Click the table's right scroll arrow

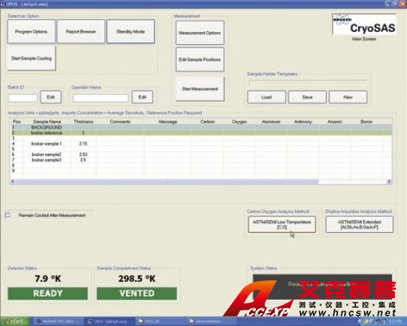tap(389, 181)
